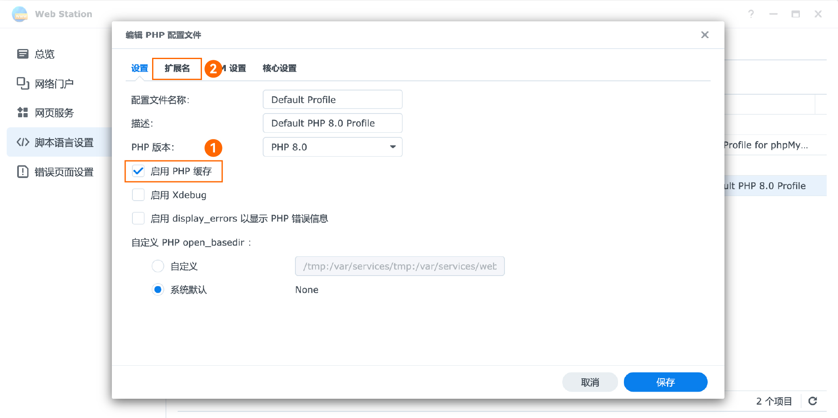Viewport: 838px width, 418px height.
Task: Click the 脚本语言设置 code icon
Action: click(23, 142)
